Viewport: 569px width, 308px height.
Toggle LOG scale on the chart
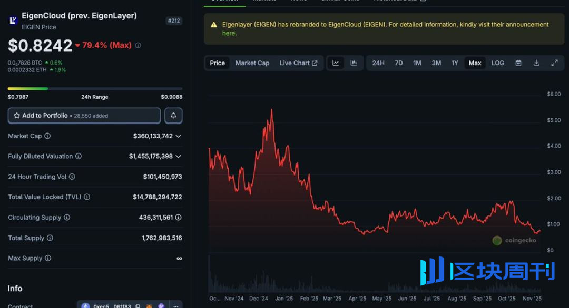tap(497, 63)
